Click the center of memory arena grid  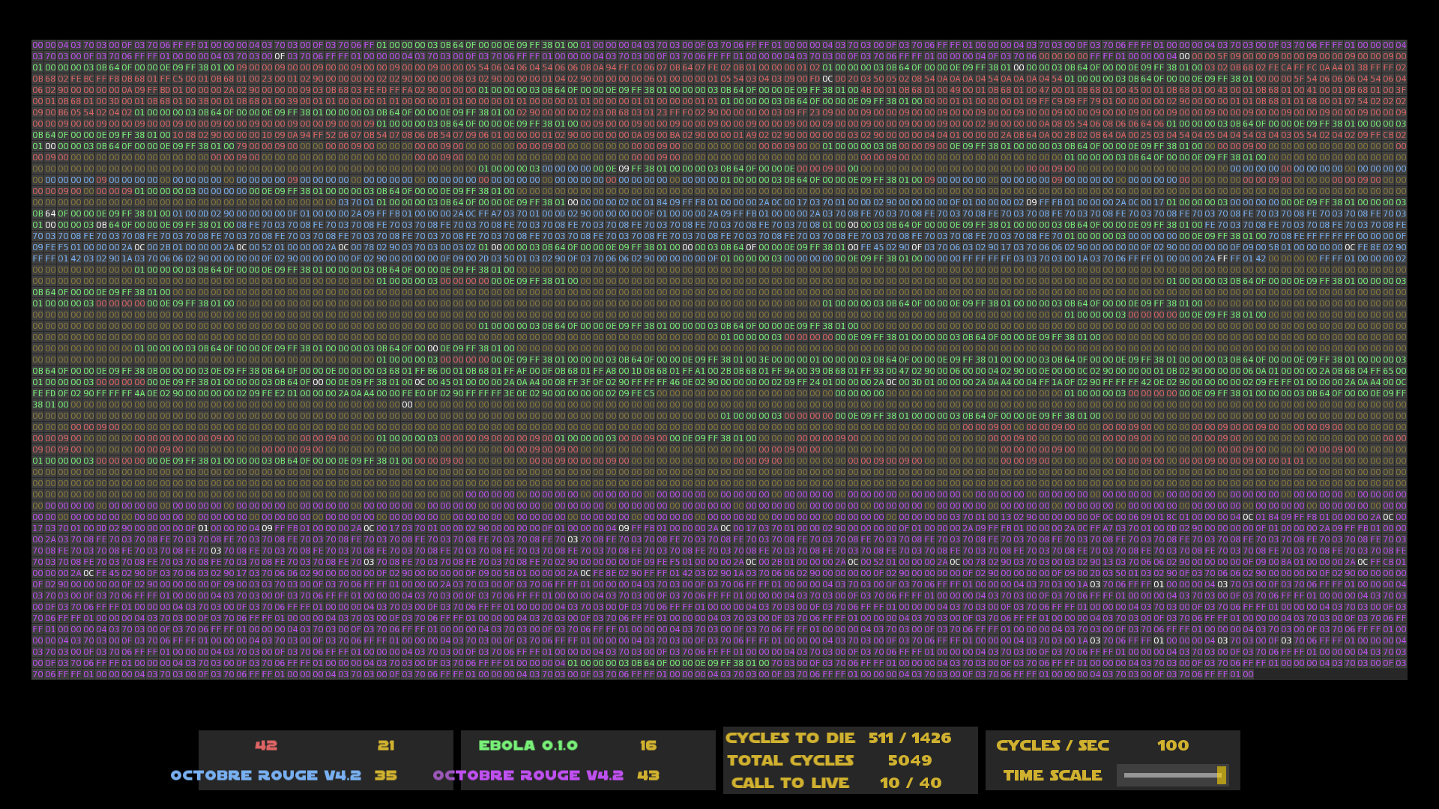719,360
